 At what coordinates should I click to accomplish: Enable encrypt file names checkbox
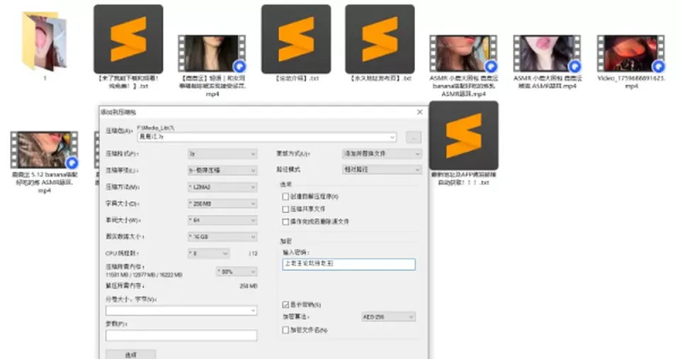click(x=285, y=330)
